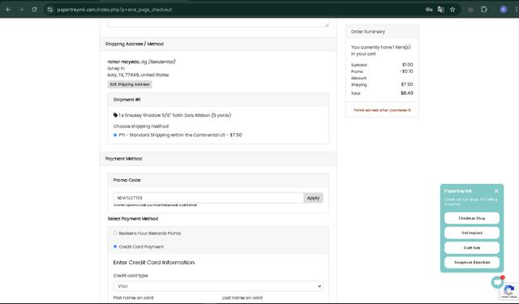Image resolution: width=519 pixels, height=304 pixels.
Task: Click the promo discount -$0.10 value
Action: (406, 71)
